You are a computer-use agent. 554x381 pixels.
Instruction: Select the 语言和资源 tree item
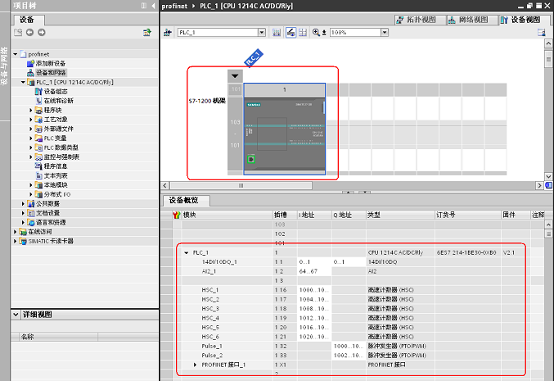(x=51, y=223)
